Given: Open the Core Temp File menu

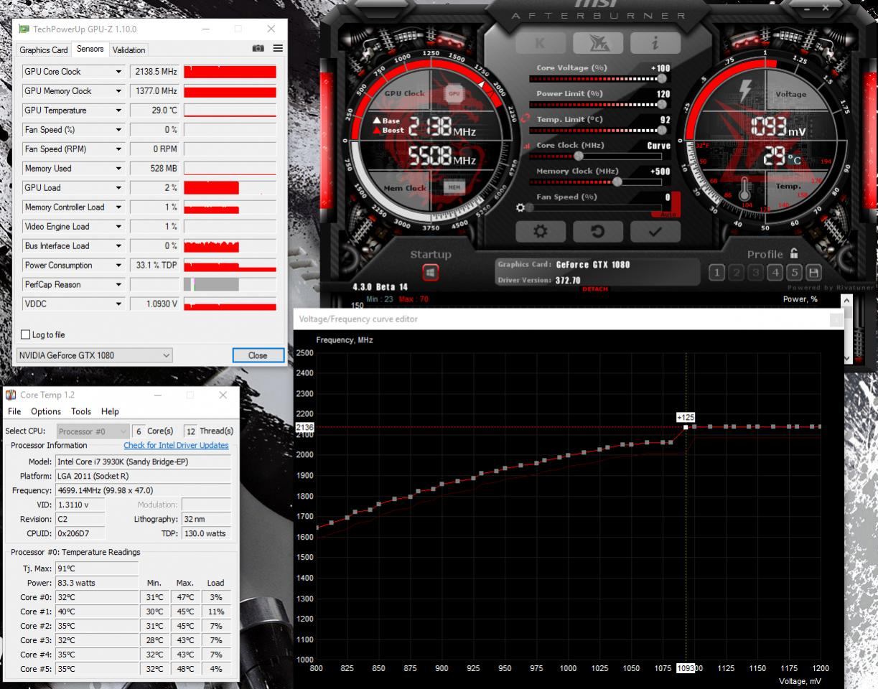Looking at the screenshot, I should tap(14, 411).
